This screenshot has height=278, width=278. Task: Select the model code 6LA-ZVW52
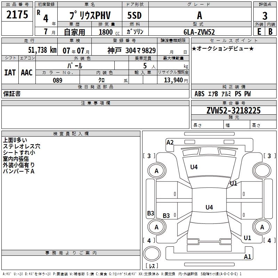point(199,32)
